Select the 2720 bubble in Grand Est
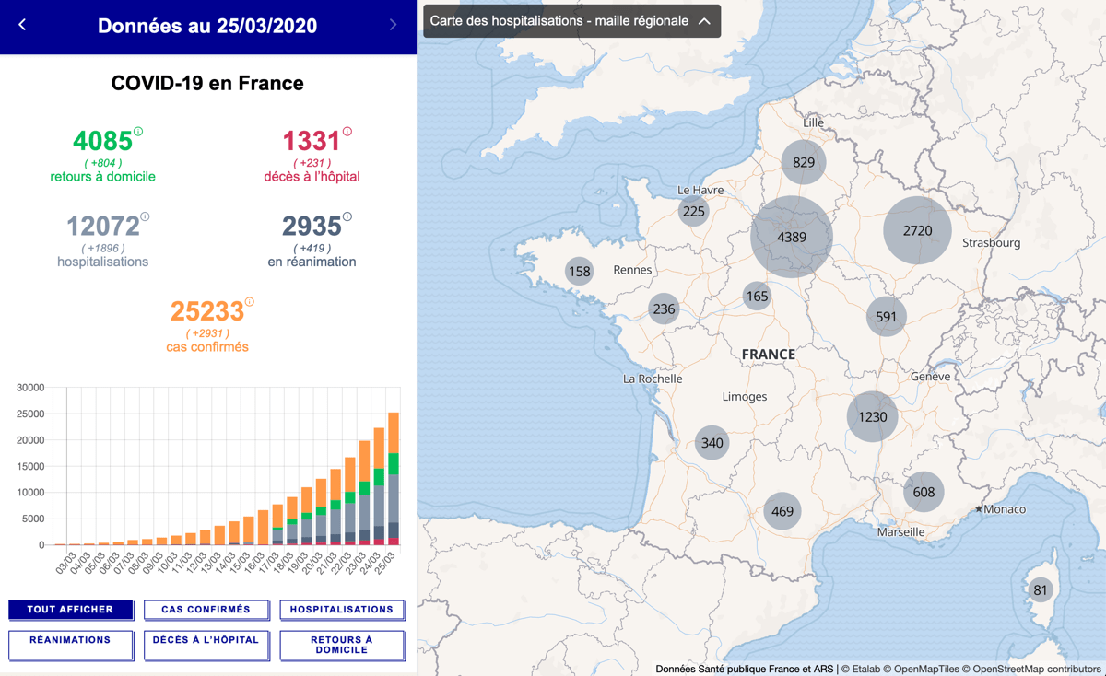Screen dimensions: 1106x676 [x=917, y=231]
